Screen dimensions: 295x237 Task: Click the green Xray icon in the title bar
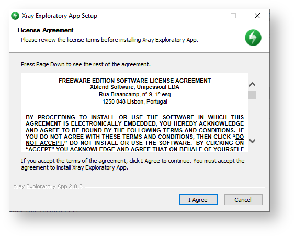pyautogui.click(x=15, y=16)
